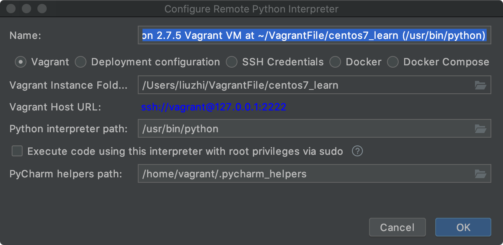Open sudo privileges help icon
The image size is (503, 245).
357,151
